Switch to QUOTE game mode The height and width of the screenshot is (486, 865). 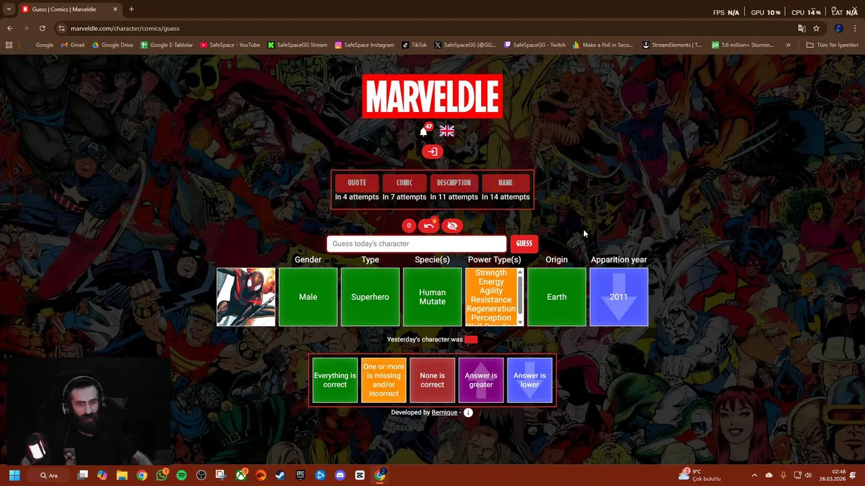357,183
